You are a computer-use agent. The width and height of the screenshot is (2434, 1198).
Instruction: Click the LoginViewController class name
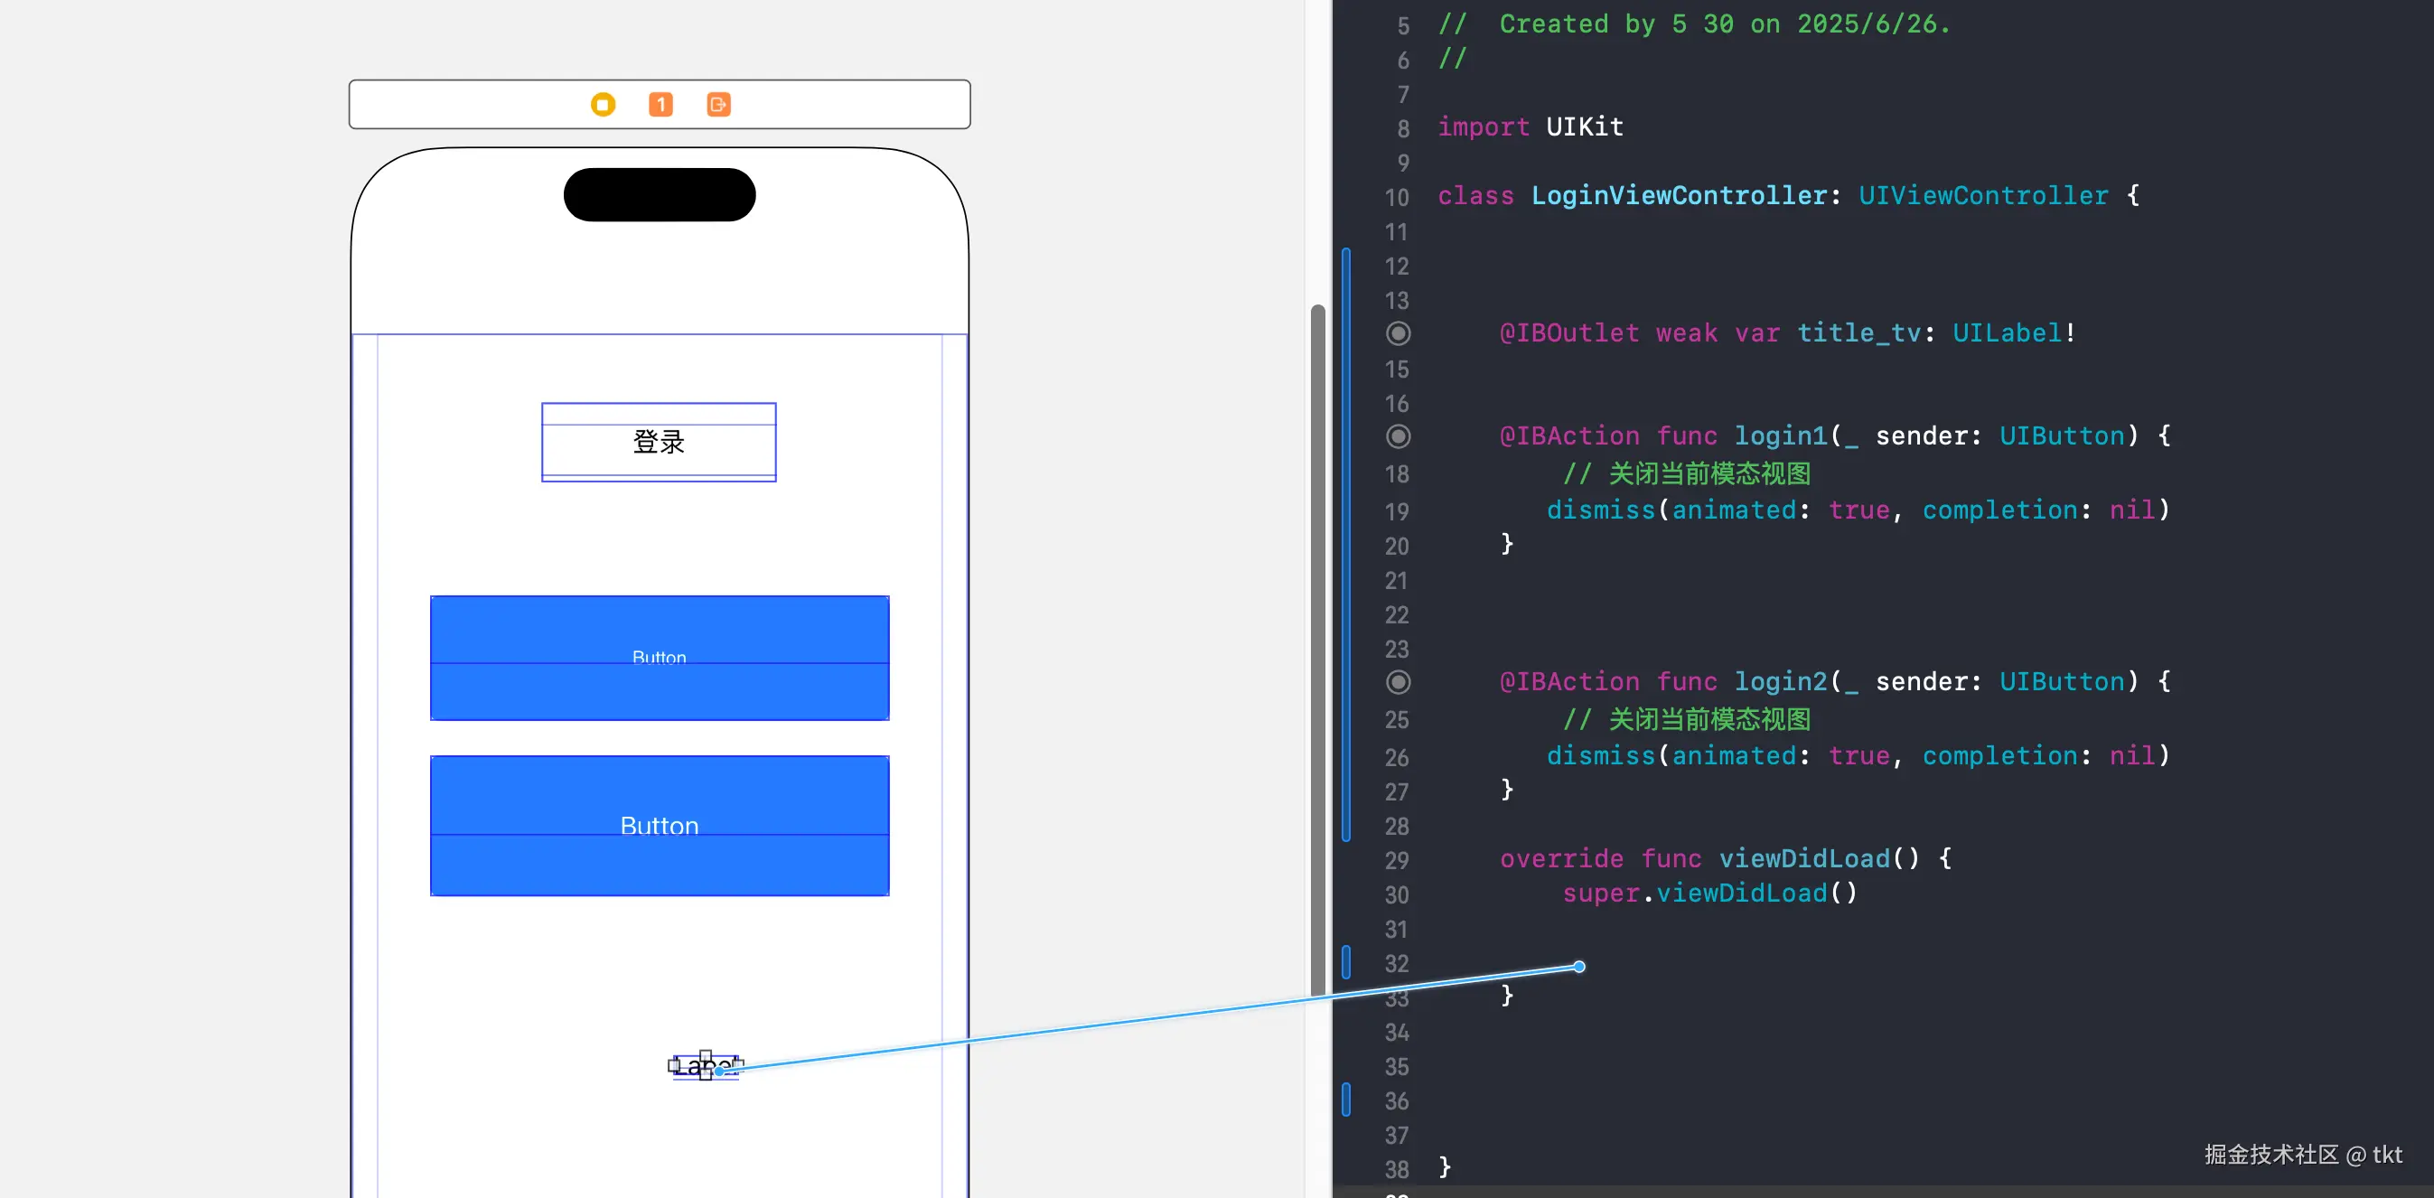click(1679, 195)
